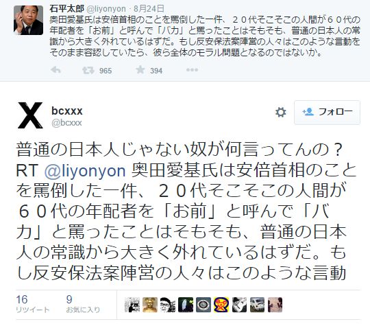Click the フォロー follow button
370x324 pixels.
(x=327, y=113)
